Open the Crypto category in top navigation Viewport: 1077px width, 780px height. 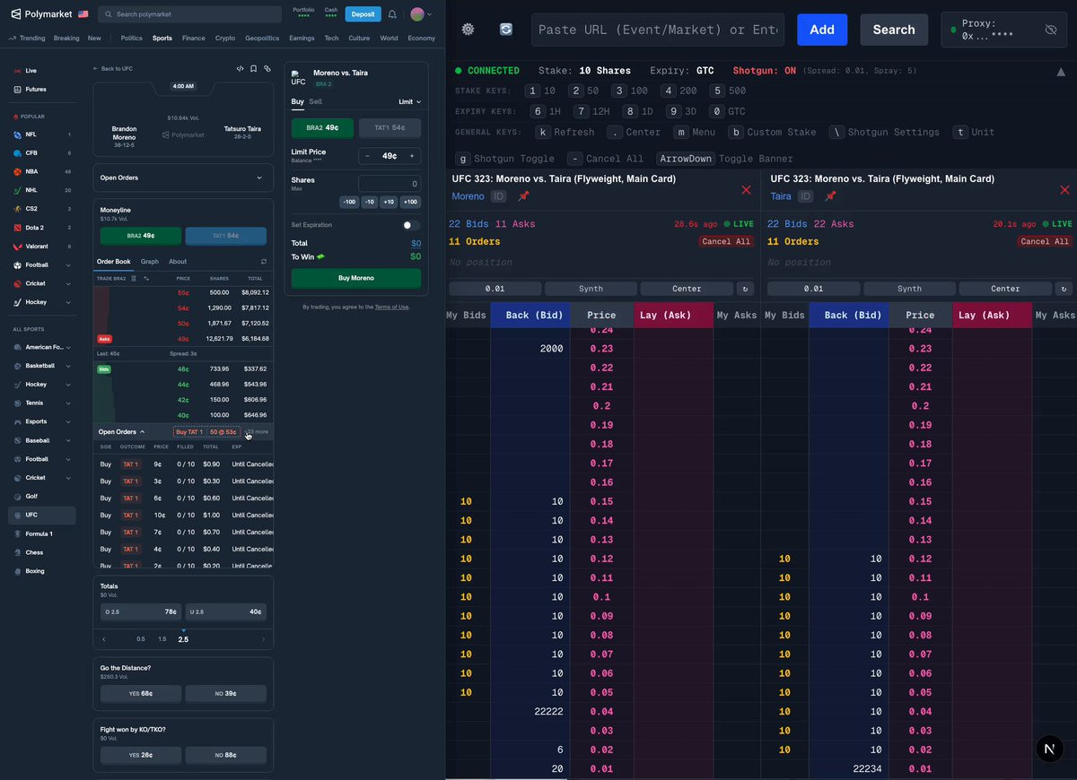[x=225, y=39]
